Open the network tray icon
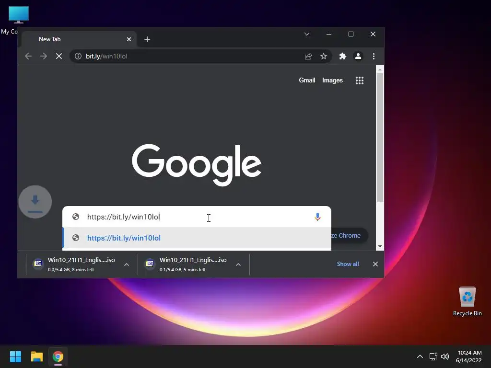 tap(433, 356)
